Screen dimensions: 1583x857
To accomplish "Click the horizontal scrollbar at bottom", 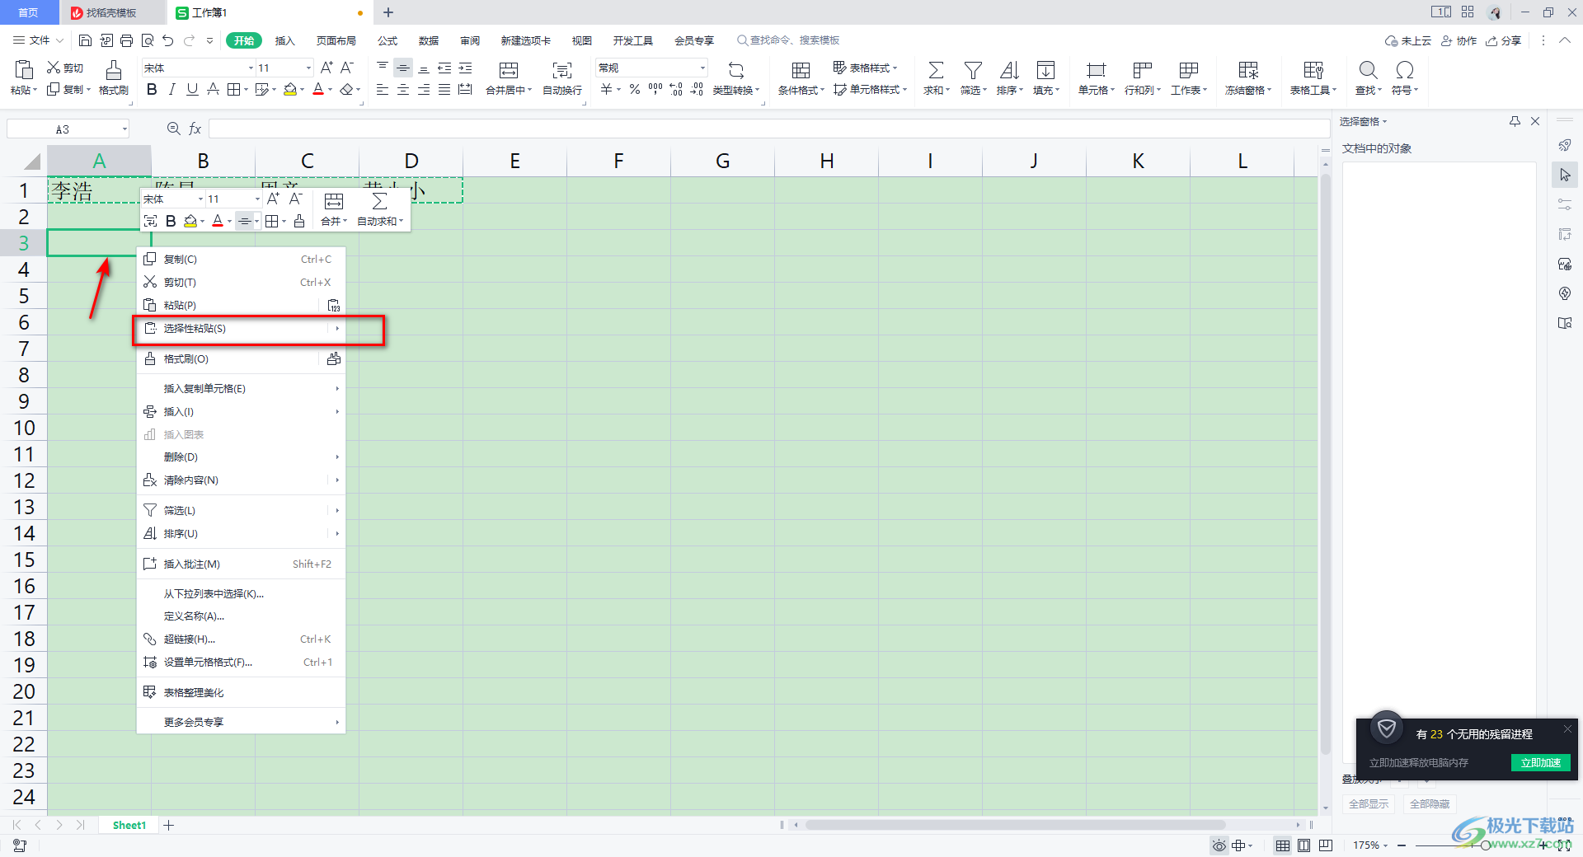I will pos(1014,825).
